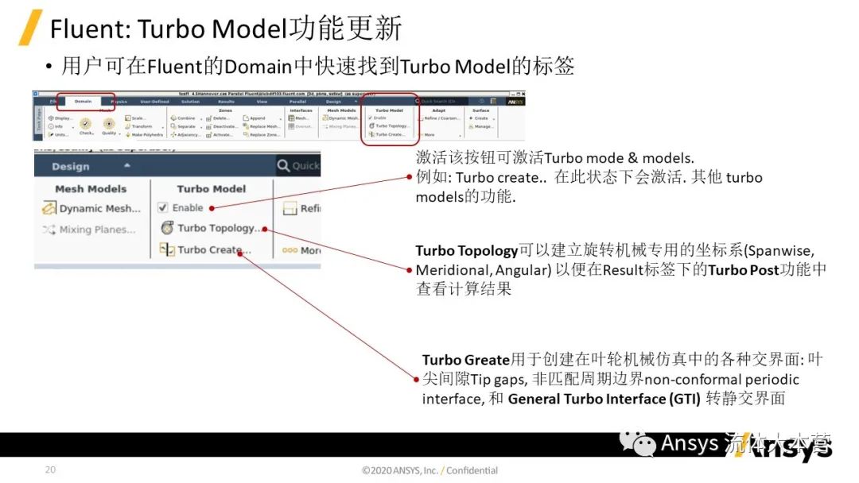This screenshot has width=859, height=483.
Task: Click Replace Mesh in the Zones group
Action: [x=262, y=126]
